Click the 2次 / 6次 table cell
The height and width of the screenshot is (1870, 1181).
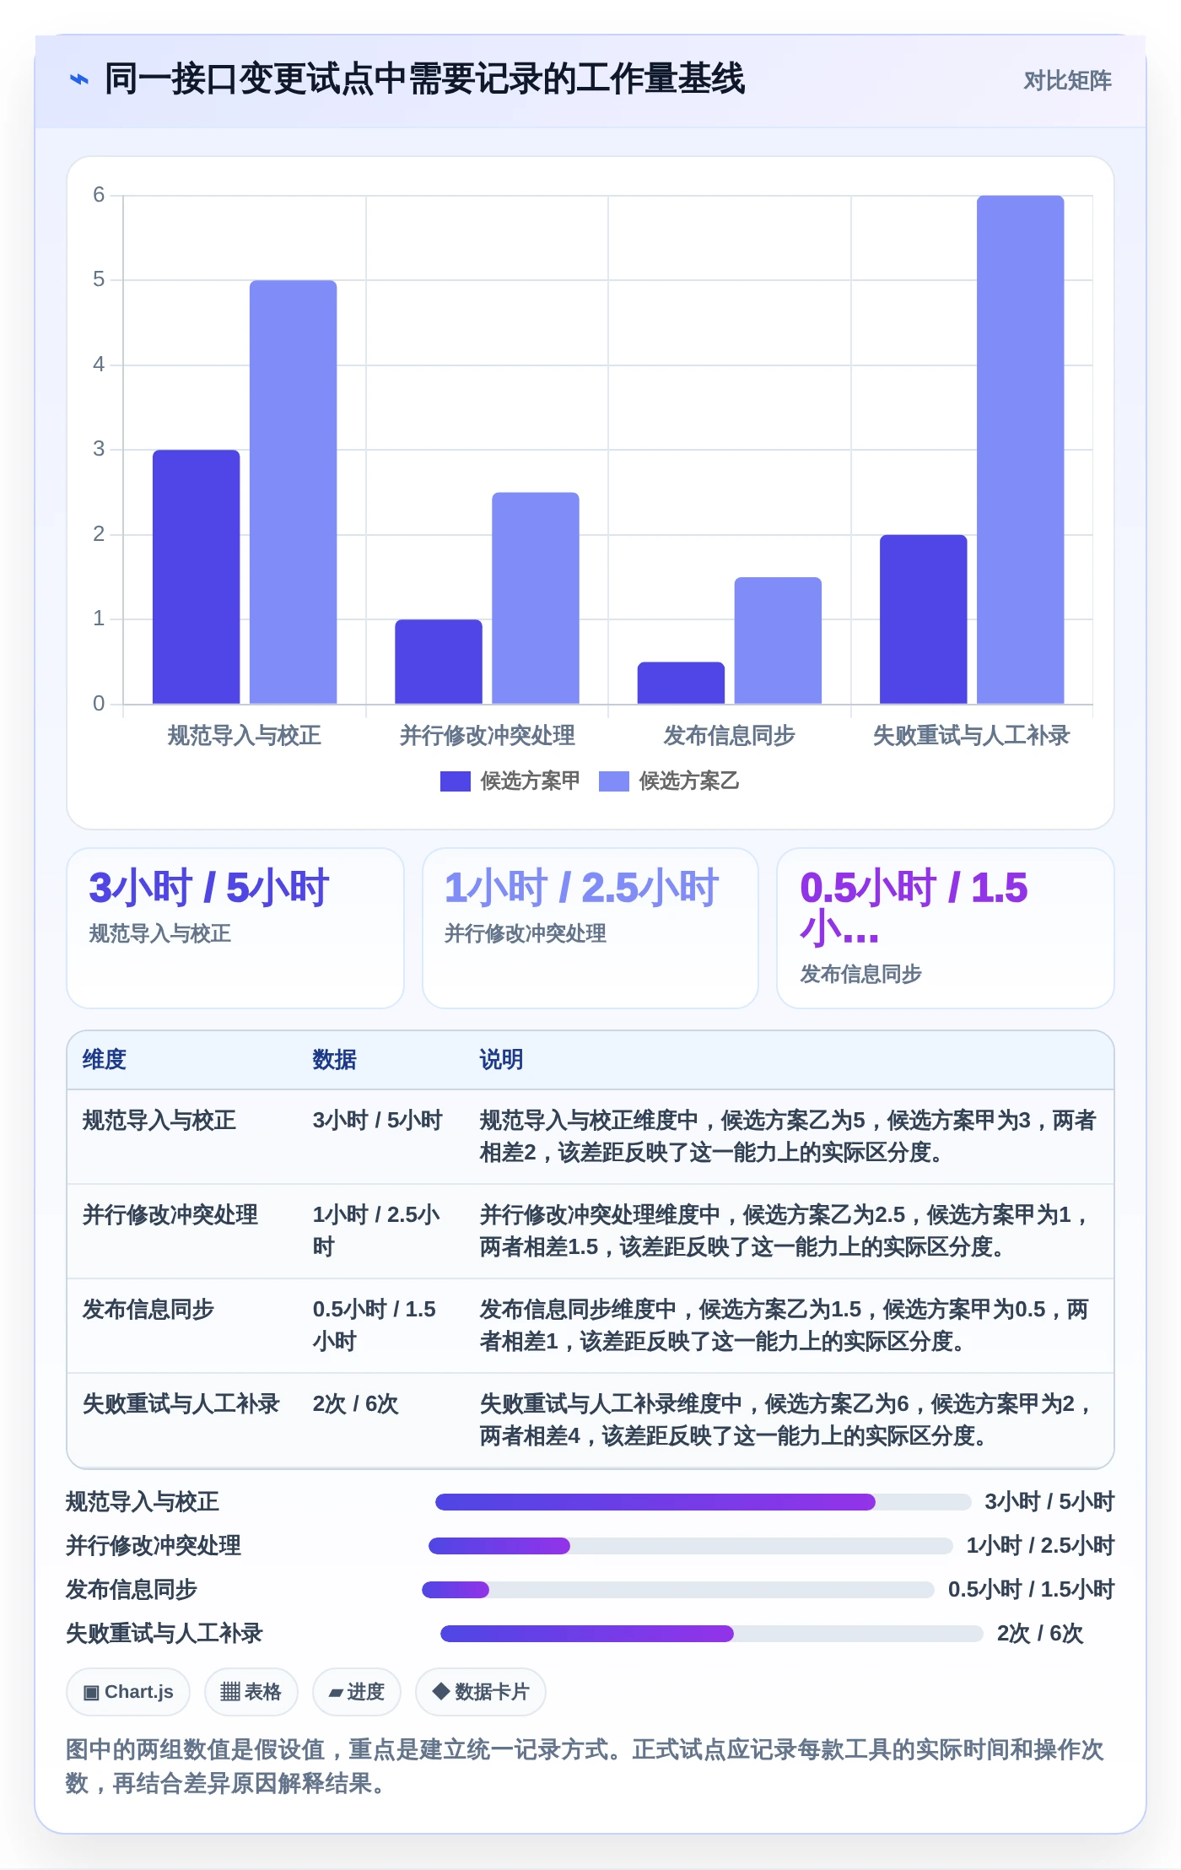355,1404
